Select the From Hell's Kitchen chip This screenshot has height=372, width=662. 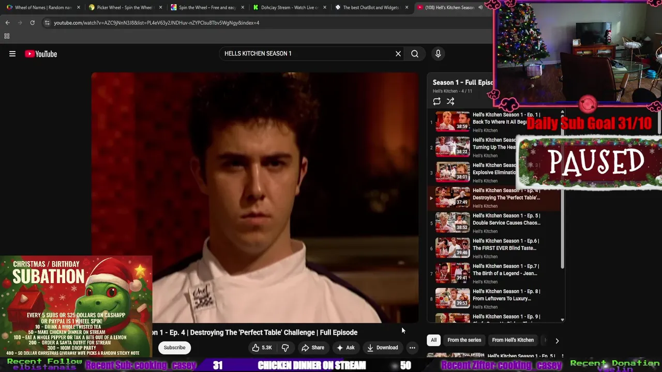[513, 340]
